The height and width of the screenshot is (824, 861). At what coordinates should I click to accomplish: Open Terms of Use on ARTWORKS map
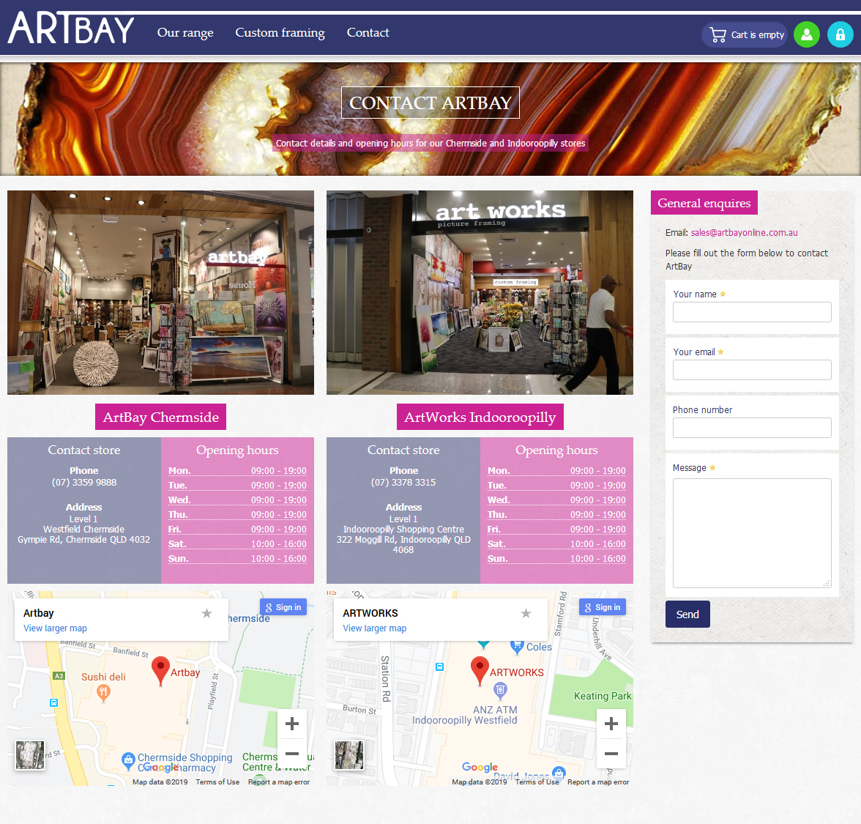[x=537, y=782]
